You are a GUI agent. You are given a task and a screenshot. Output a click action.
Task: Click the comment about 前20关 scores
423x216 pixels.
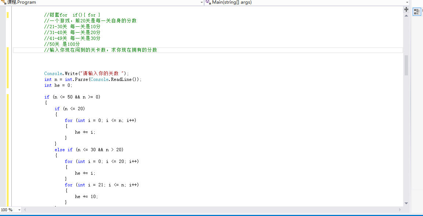tap(90, 21)
